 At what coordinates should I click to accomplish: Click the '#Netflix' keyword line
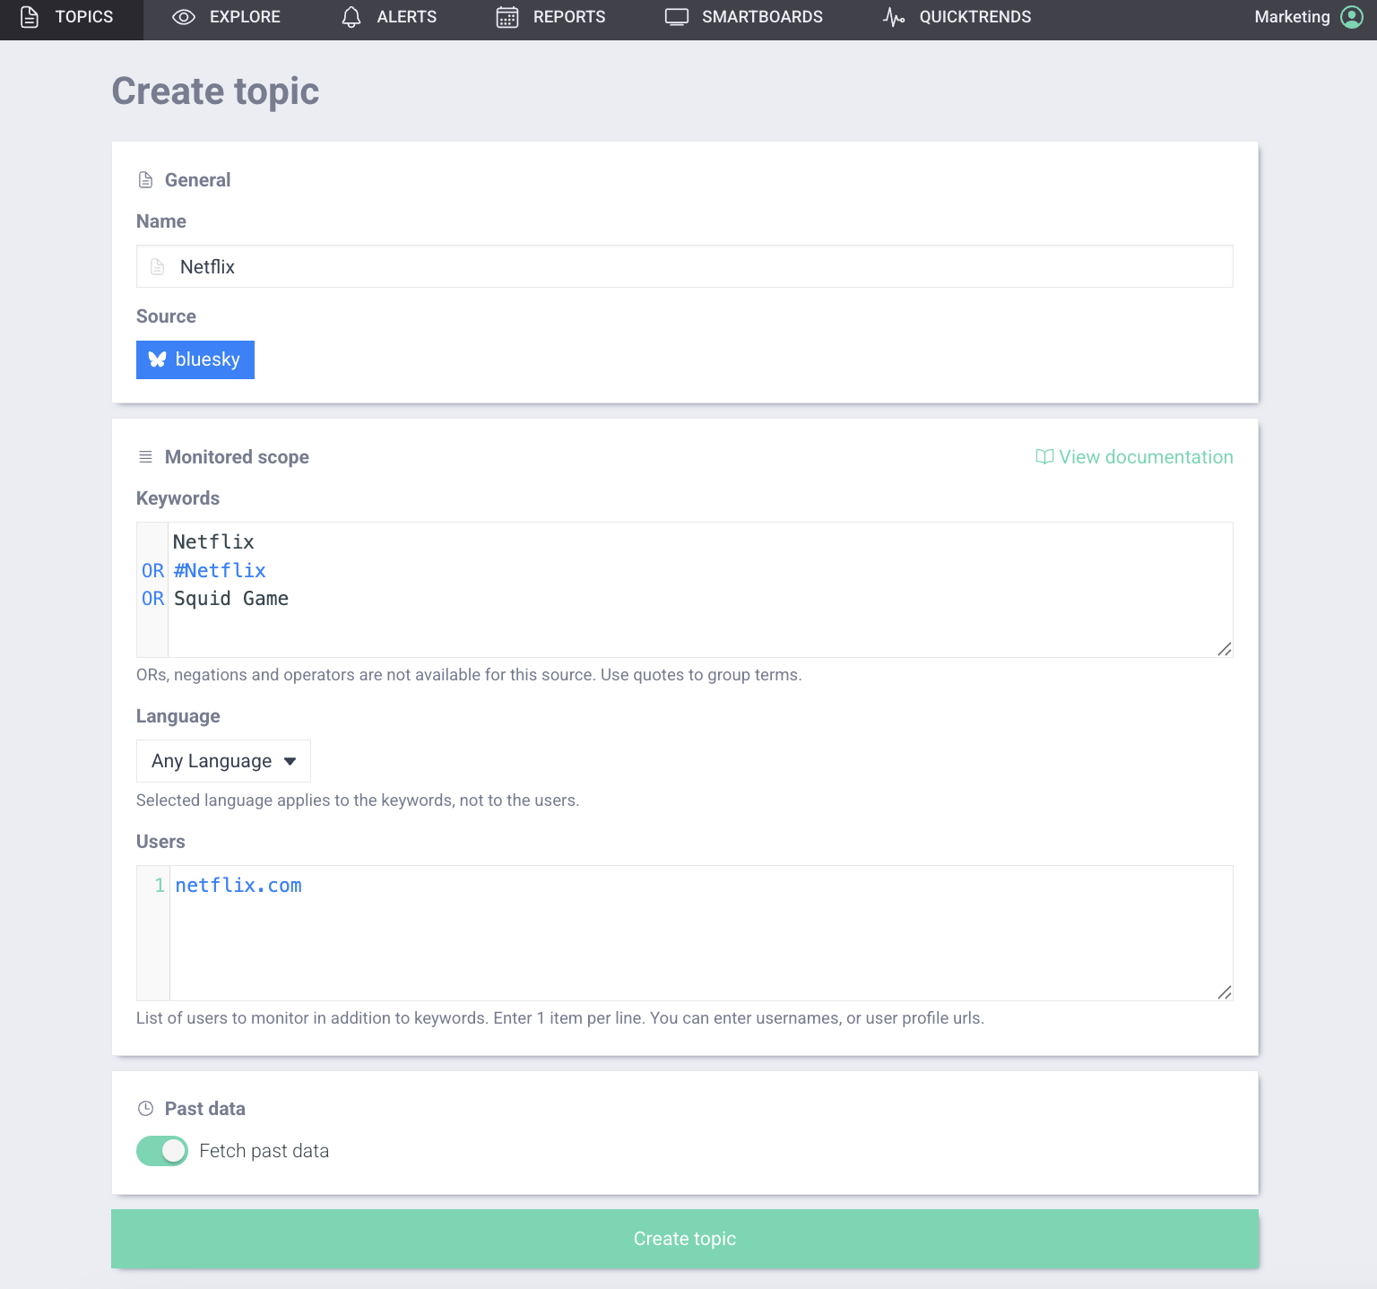point(220,571)
